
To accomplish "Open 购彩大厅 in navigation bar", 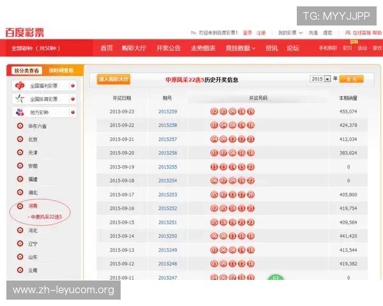I will point(134,48).
